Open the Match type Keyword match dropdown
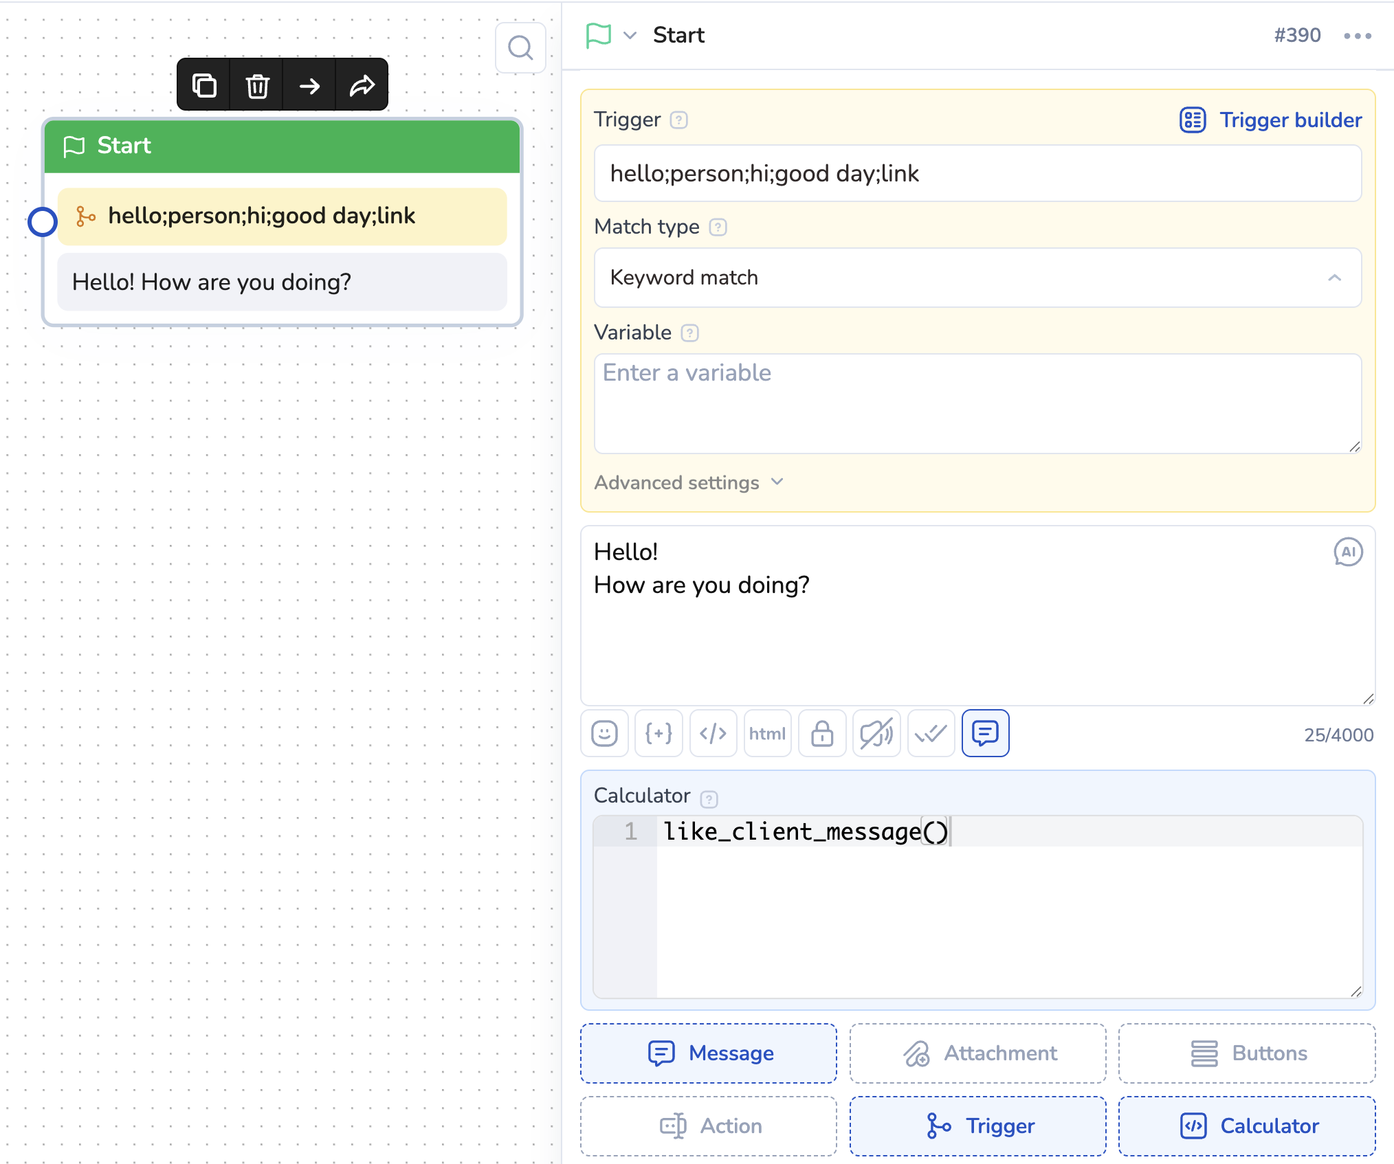The height and width of the screenshot is (1164, 1394). coord(977,278)
